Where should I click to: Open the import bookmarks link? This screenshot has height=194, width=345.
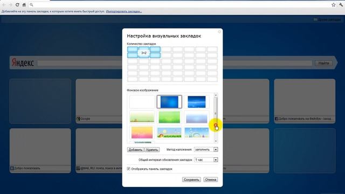point(124,11)
